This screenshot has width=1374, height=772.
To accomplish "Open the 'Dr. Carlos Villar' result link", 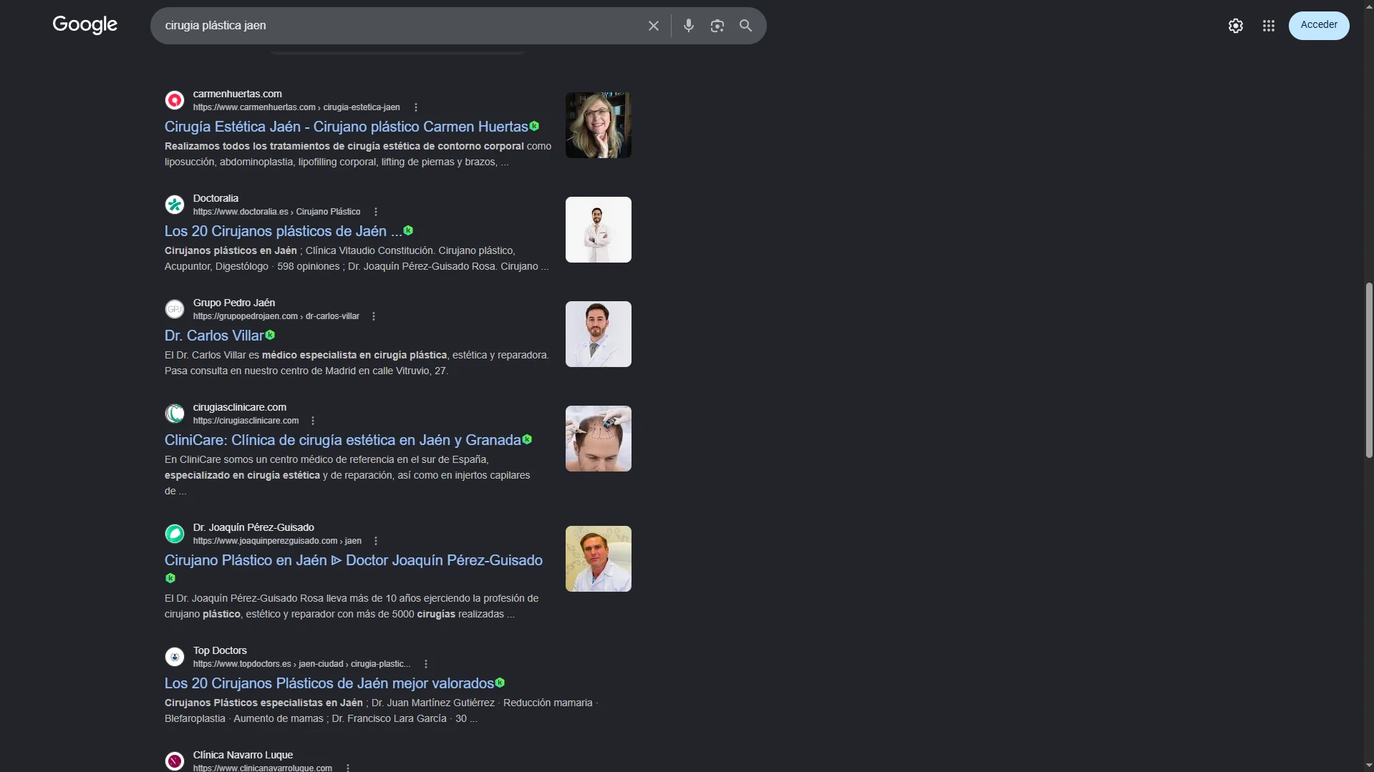I will (x=214, y=336).
